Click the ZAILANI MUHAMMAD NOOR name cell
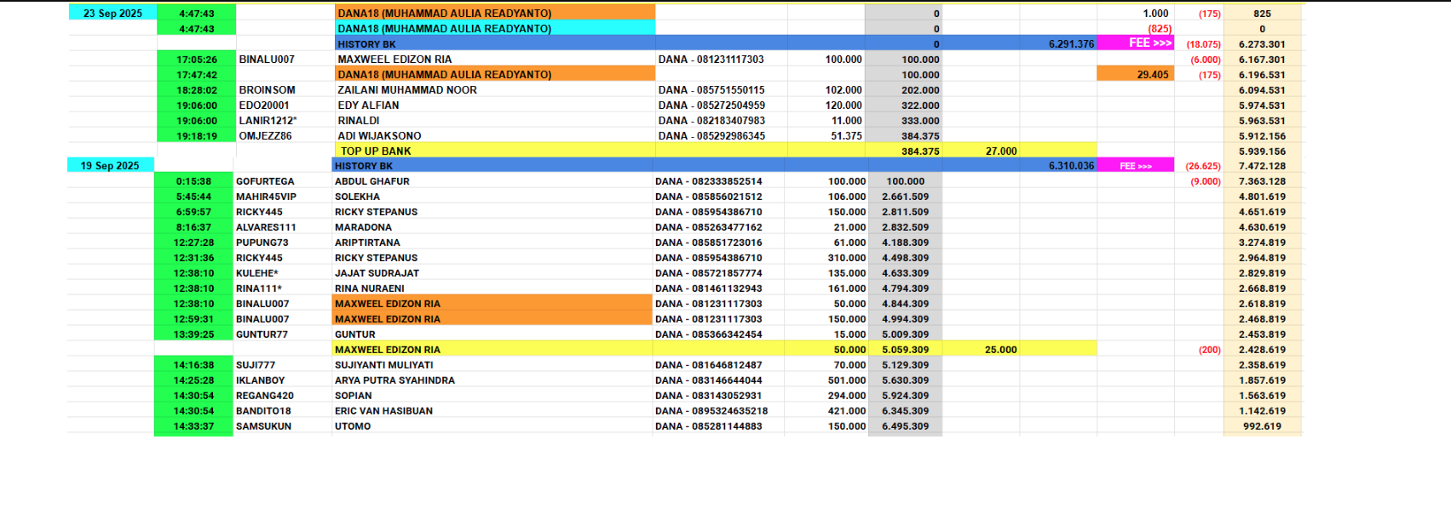This screenshot has height=508, width=1451. click(x=495, y=90)
